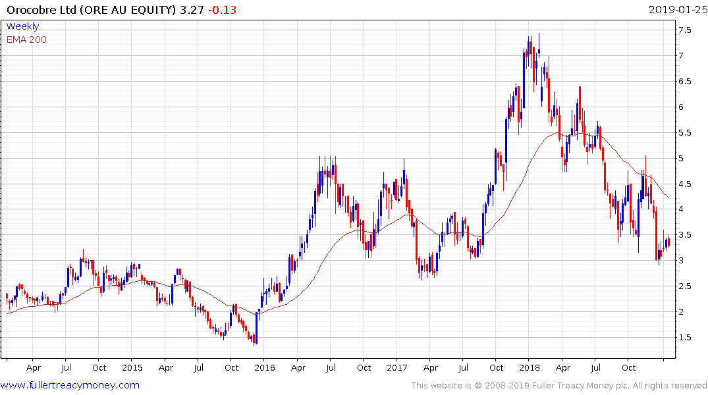Click the early 2018 peak candle near 7.4
Viewport: 708px width, 395px height.
click(x=539, y=45)
